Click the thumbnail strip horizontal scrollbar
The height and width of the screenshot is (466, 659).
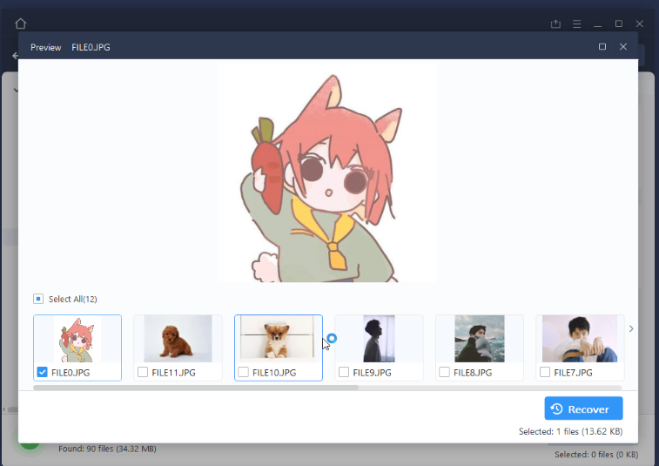point(196,388)
